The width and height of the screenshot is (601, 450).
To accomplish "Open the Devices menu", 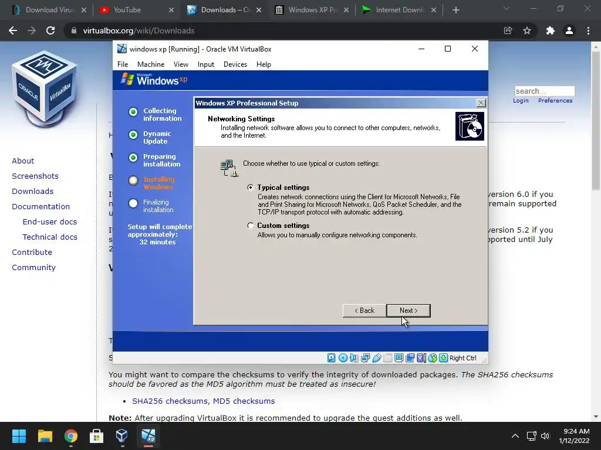I will (x=235, y=64).
